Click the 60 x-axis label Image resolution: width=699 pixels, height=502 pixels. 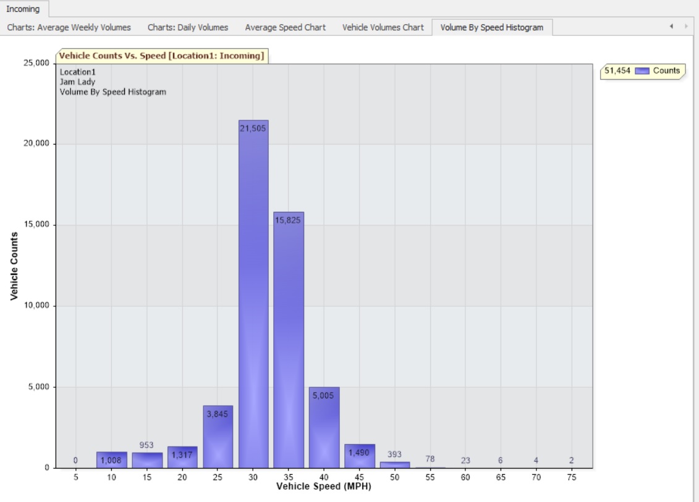click(x=465, y=477)
